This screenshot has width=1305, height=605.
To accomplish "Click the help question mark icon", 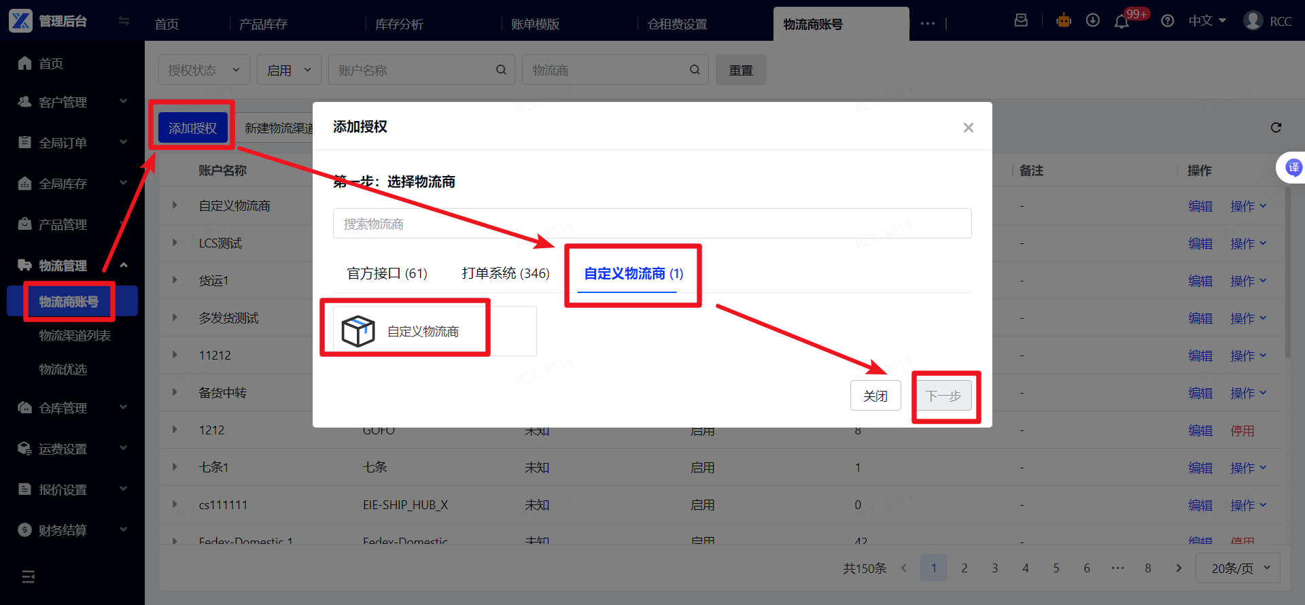I will click(1168, 21).
